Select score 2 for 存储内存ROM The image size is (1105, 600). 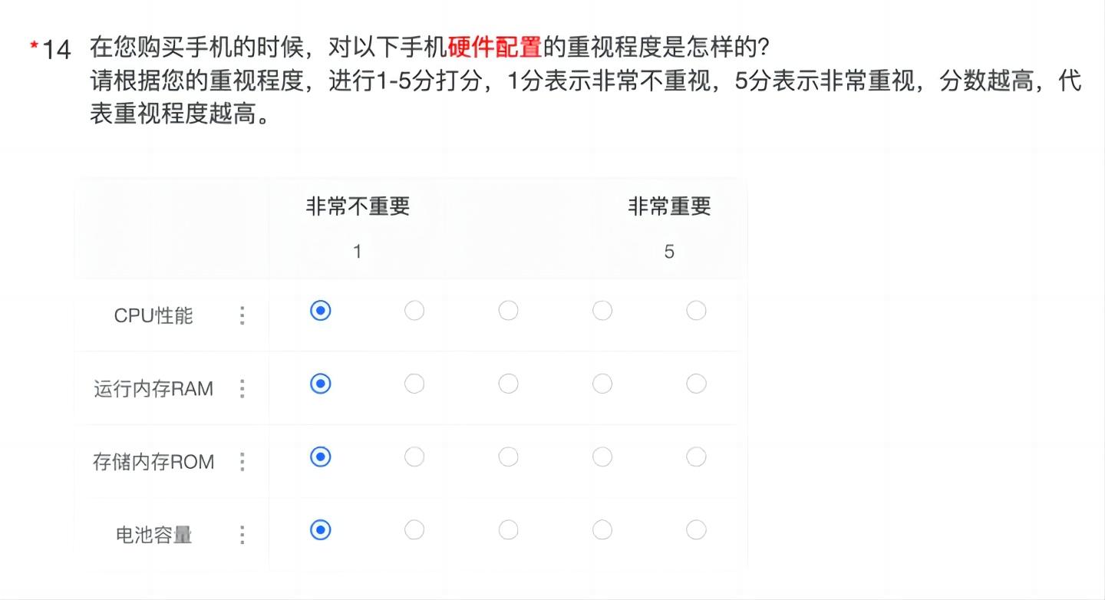click(x=414, y=457)
